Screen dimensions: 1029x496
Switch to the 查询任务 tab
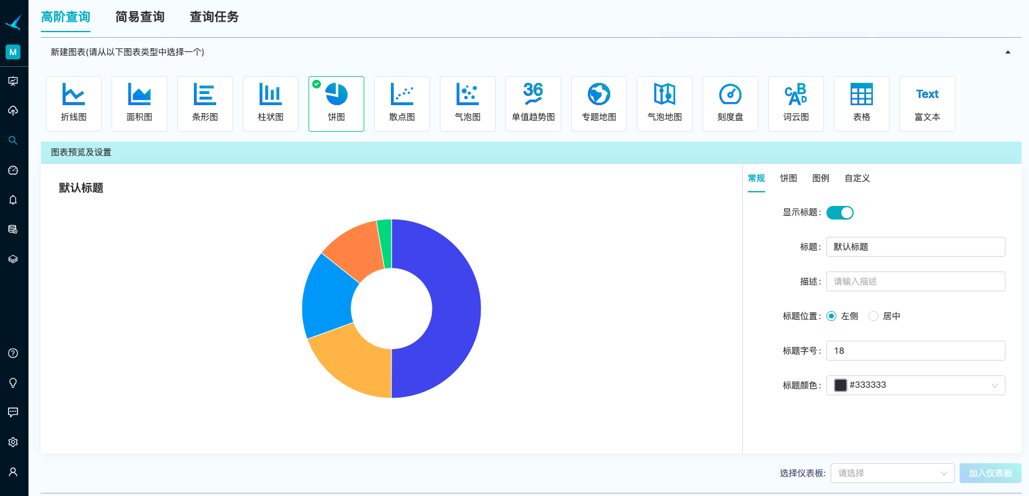pyautogui.click(x=214, y=17)
